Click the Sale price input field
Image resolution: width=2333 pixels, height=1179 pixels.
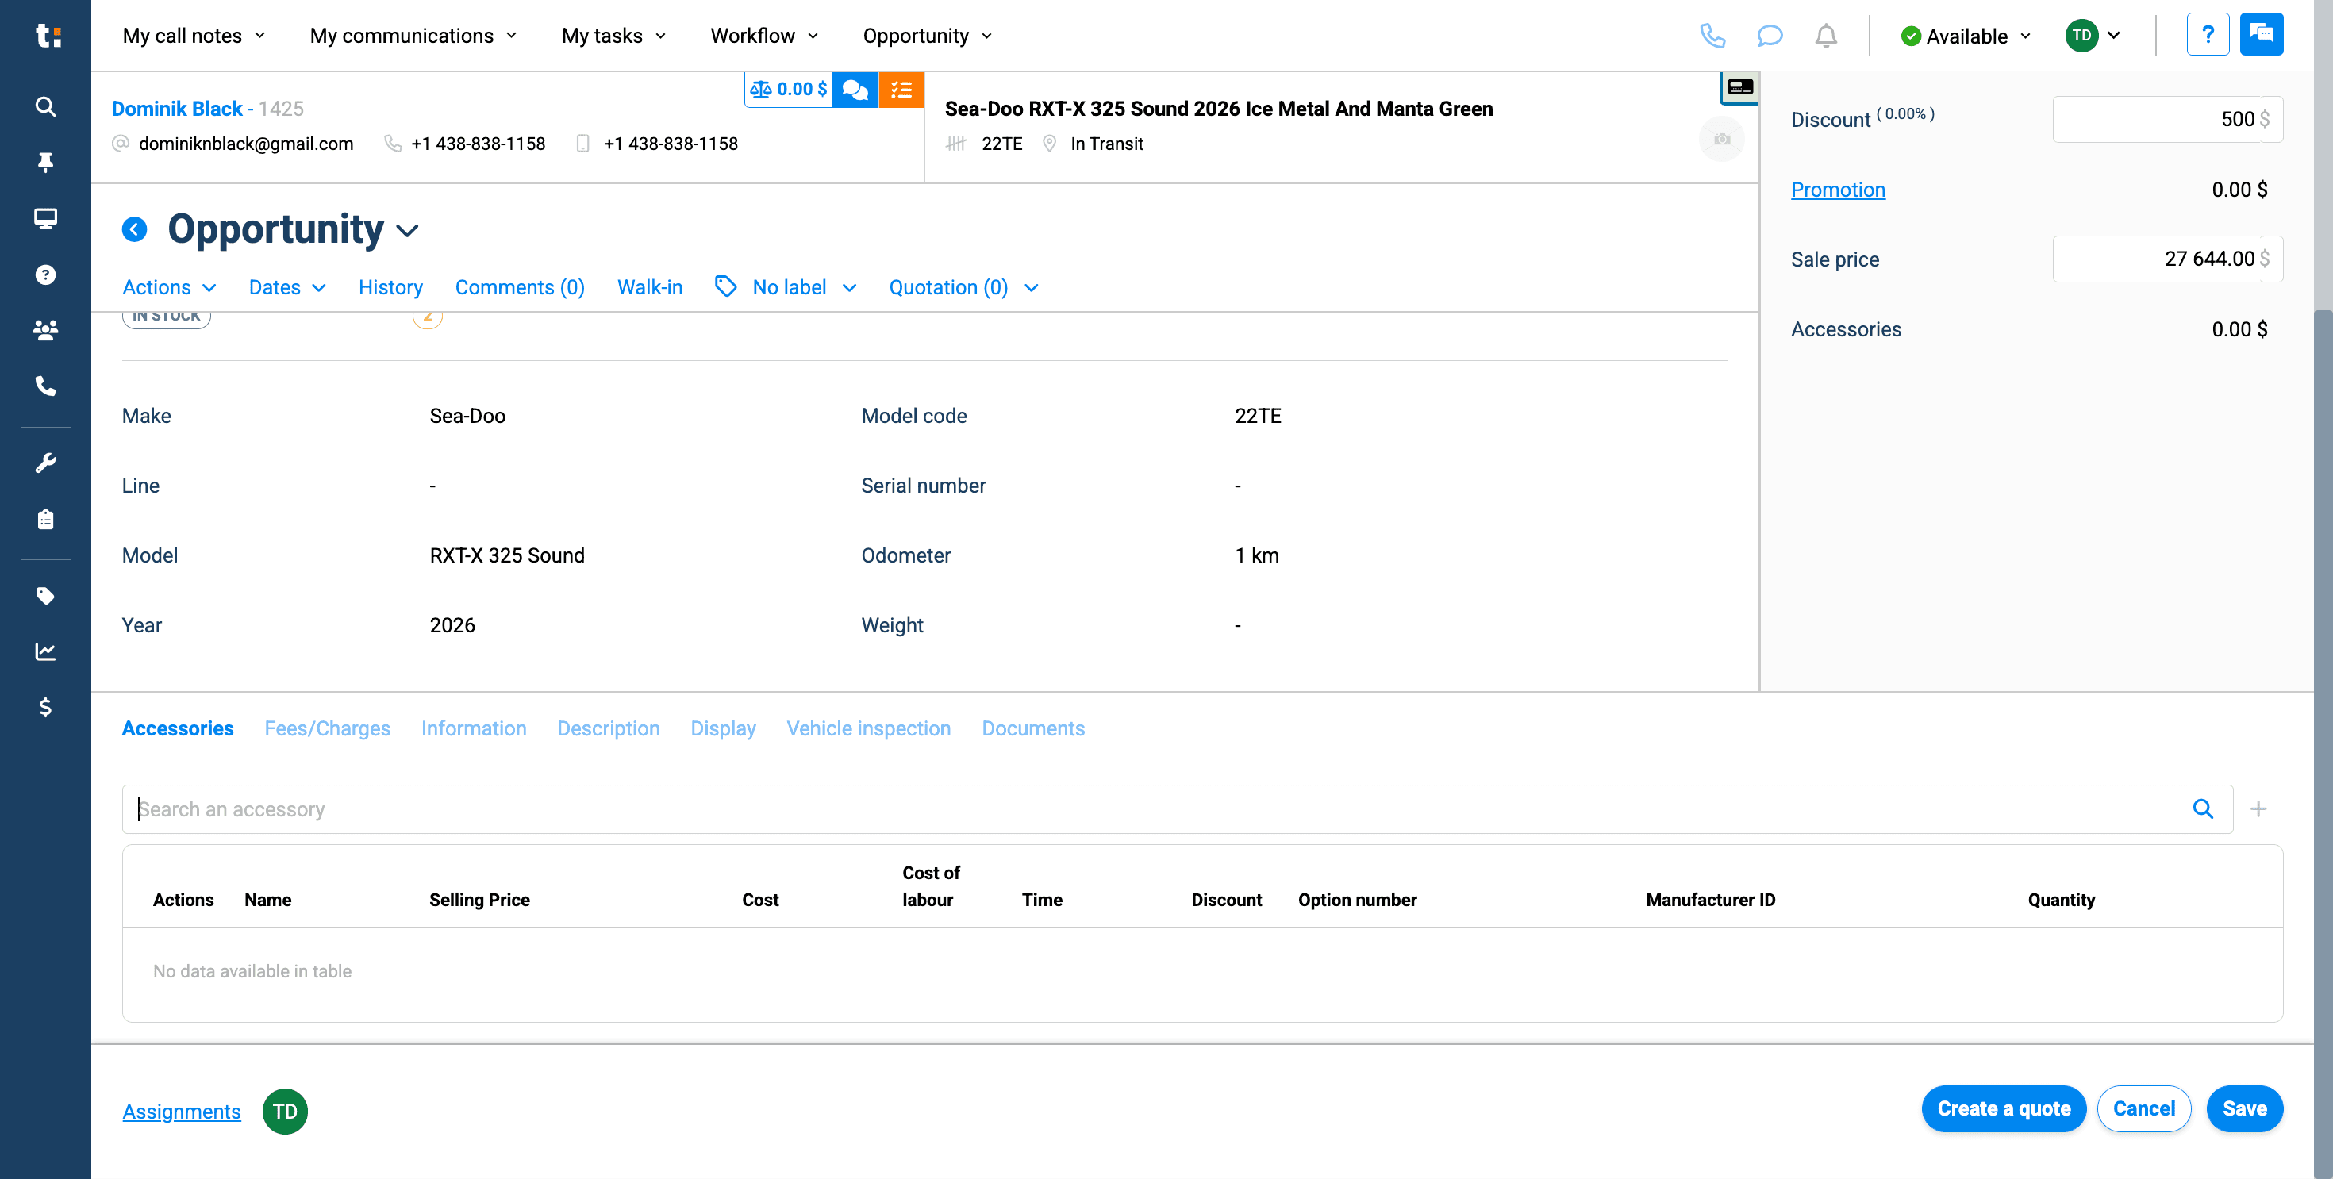[x=2167, y=259]
